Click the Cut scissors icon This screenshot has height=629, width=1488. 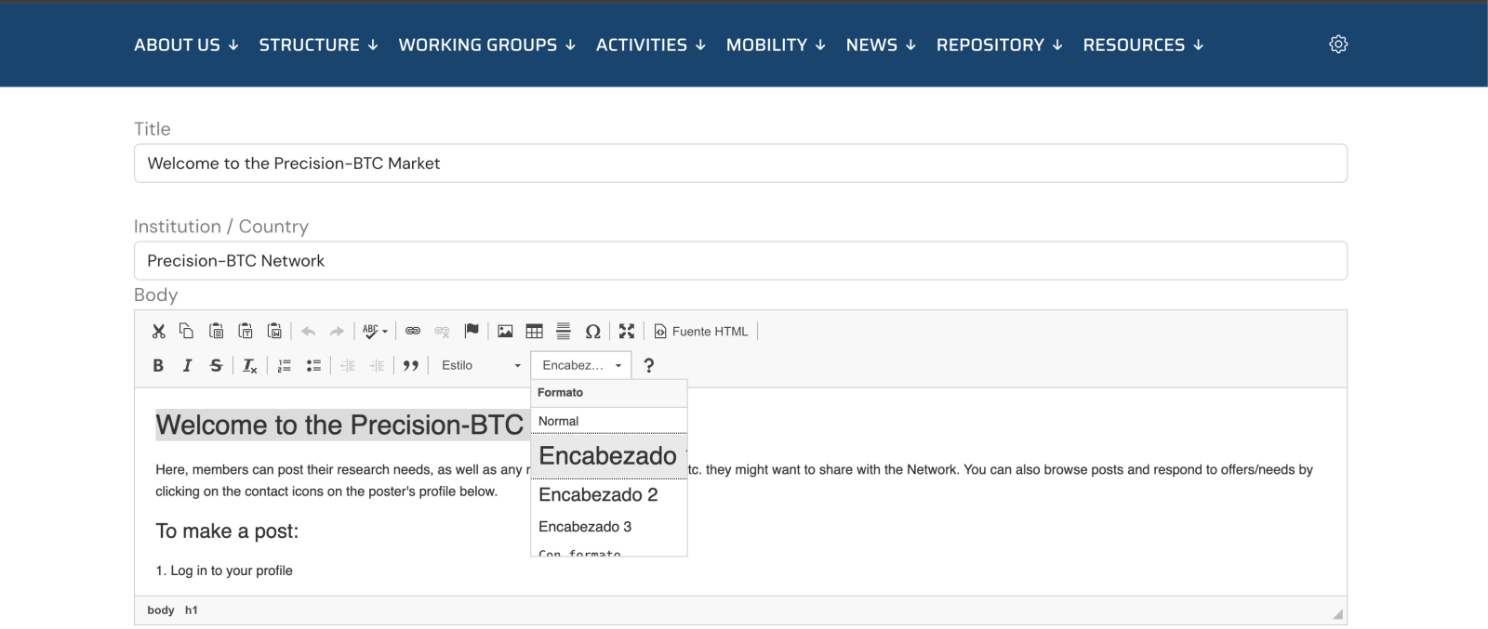pyautogui.click(x=158, y=332)
